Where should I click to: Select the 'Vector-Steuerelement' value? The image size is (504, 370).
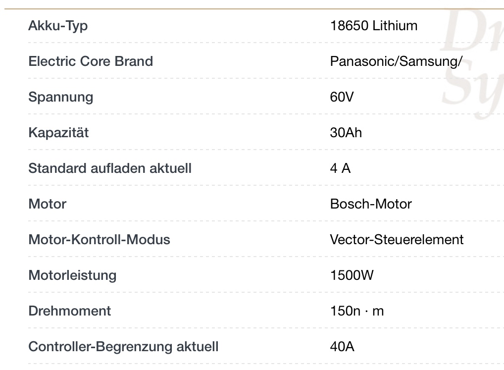click(x=397, y=240)
